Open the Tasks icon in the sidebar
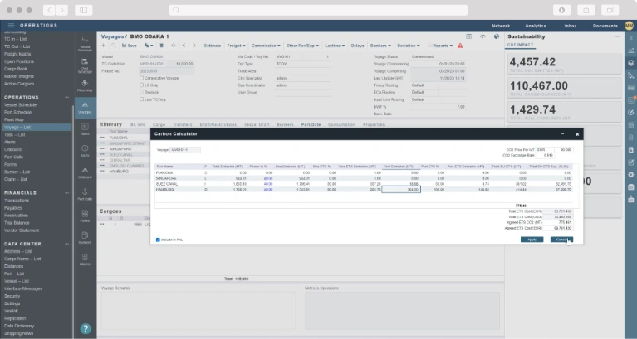The width and height of the screenshot is (637, 339). pos(85,128)
